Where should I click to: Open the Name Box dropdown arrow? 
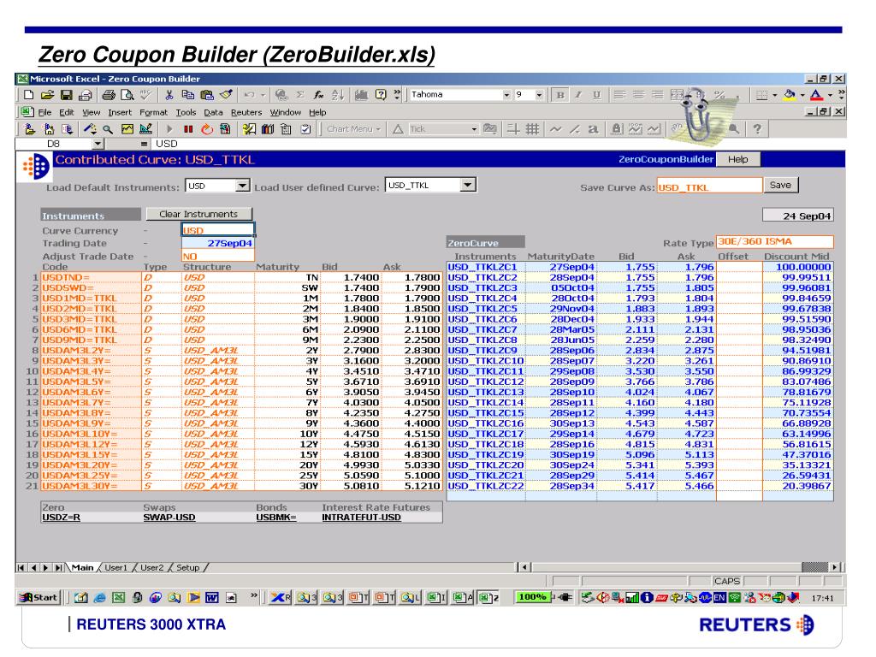click(98, 144)
